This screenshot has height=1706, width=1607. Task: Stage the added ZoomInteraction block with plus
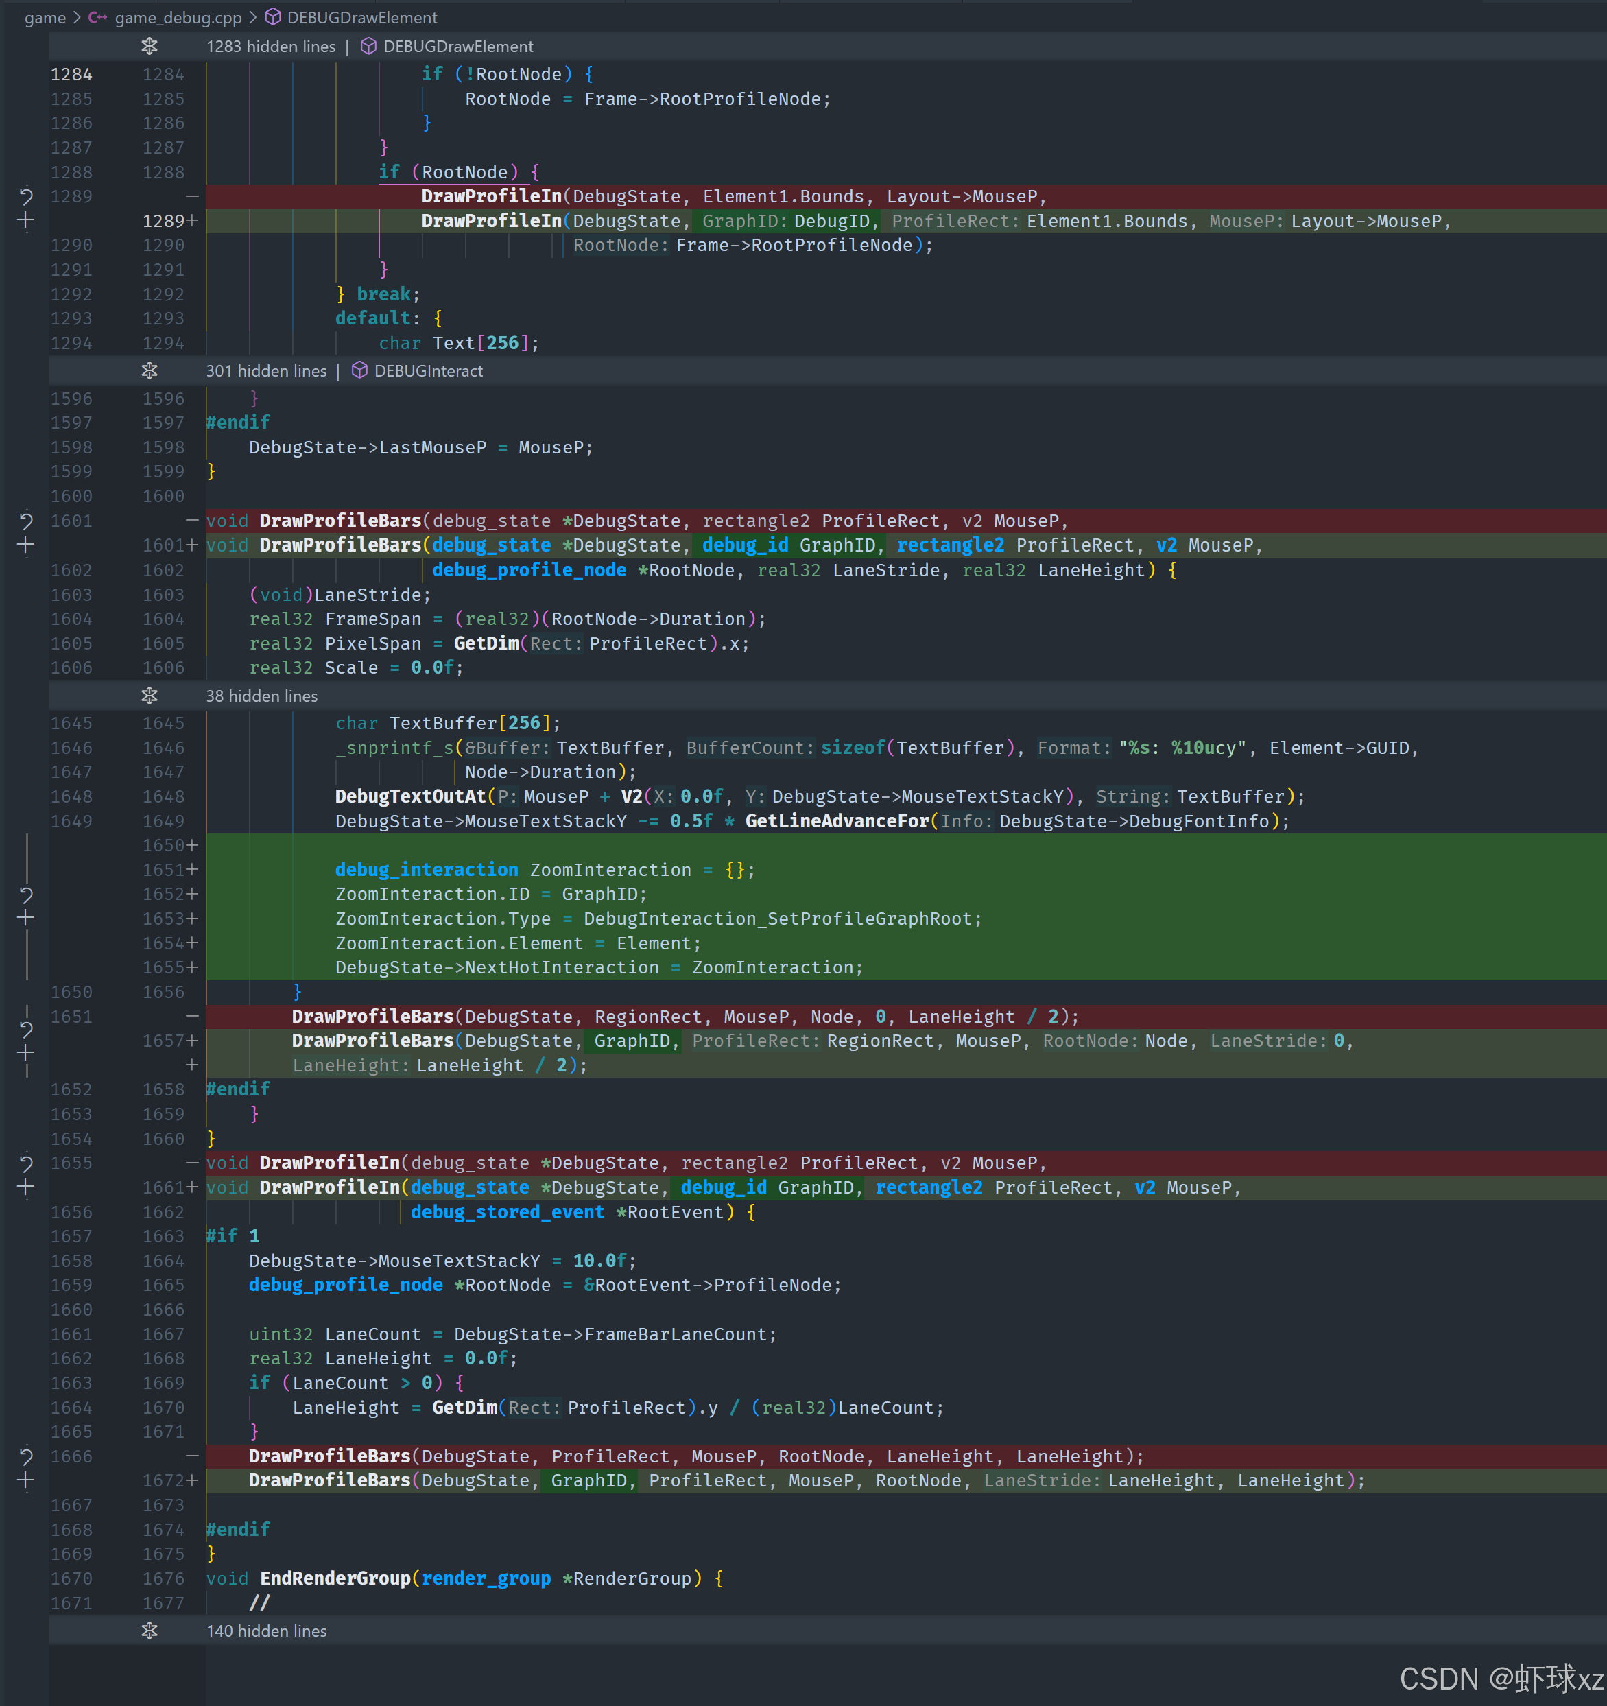click(x=26, y=919)
